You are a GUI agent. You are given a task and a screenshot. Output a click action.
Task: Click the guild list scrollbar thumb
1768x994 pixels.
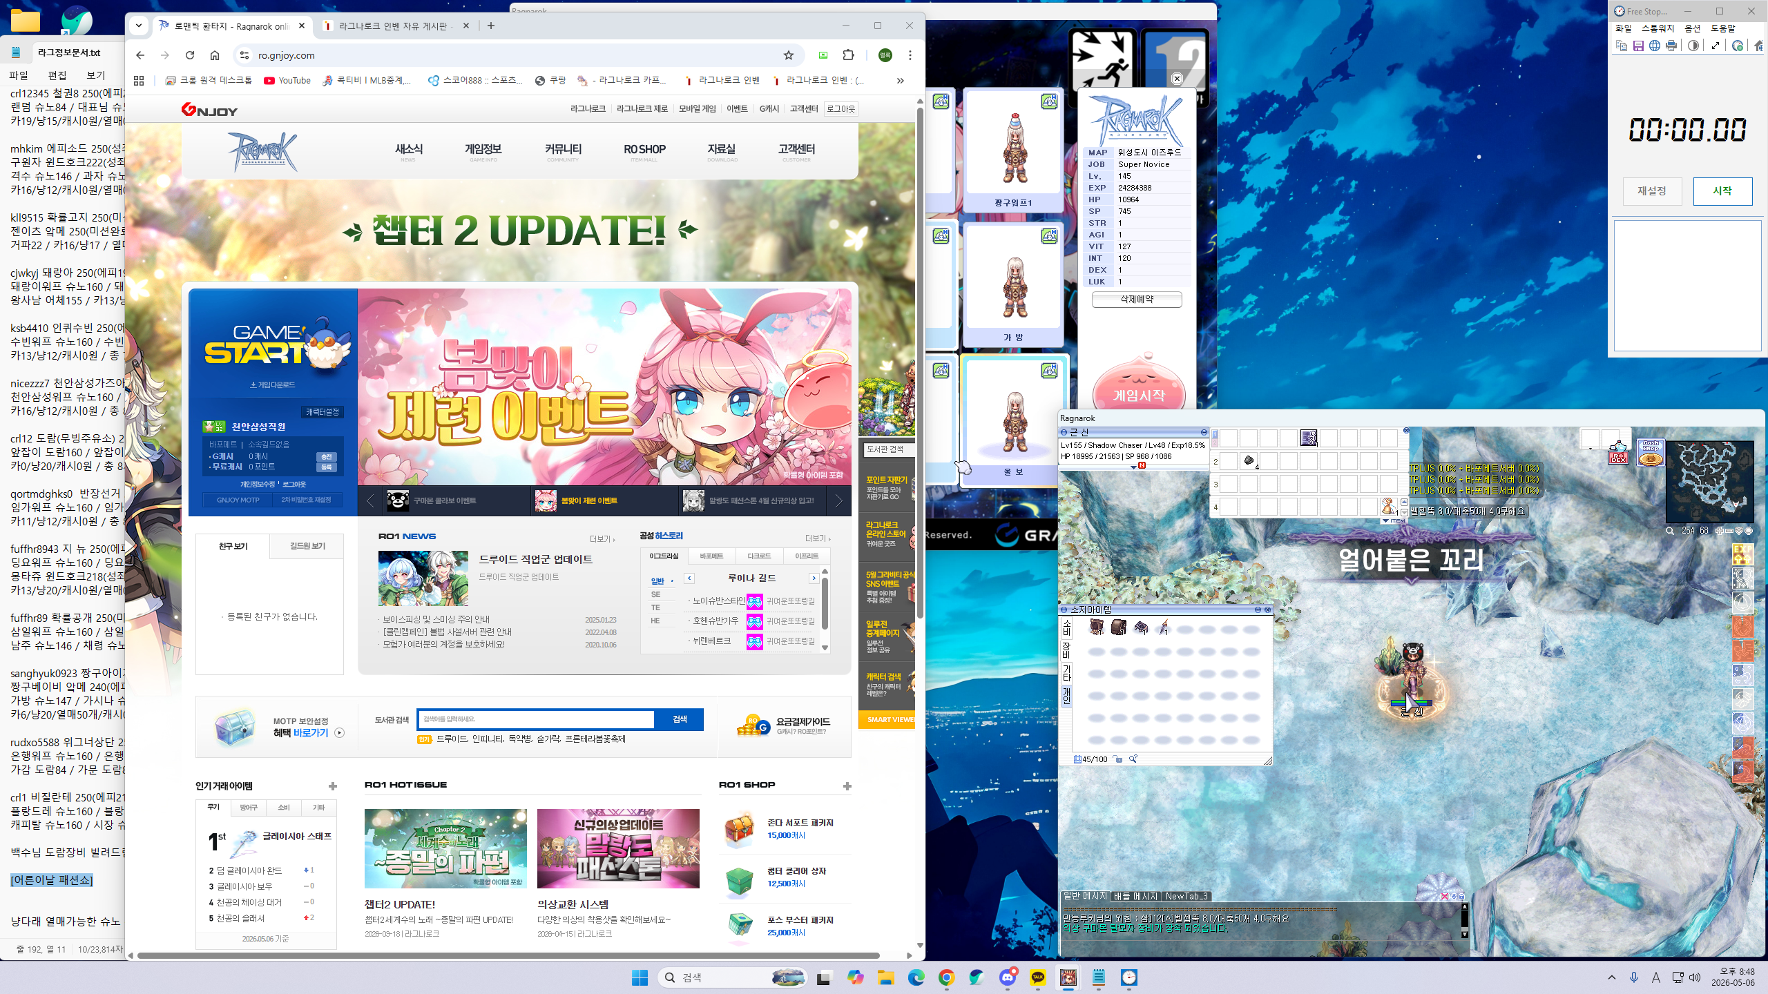[x=825, y=603]
